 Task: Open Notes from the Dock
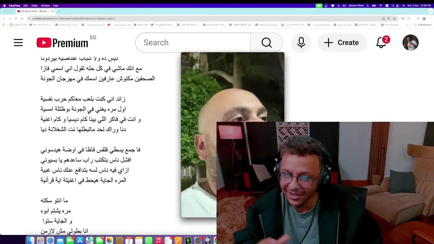pyautogui.click(x=139, y=240)
